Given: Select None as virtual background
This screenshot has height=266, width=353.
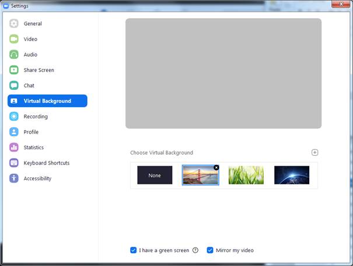Looking at the screenshot, I should click(x=155, y=175).
